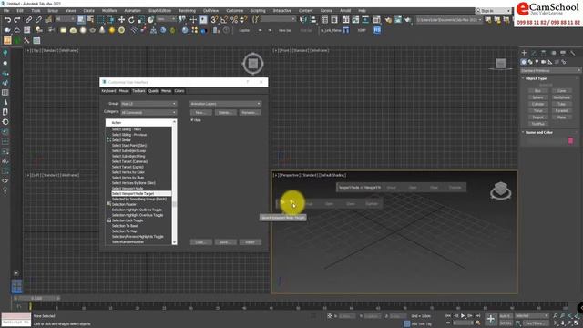Screen dimensions: 583x328
Task: Click the Align tool icon
Action: 313,20
